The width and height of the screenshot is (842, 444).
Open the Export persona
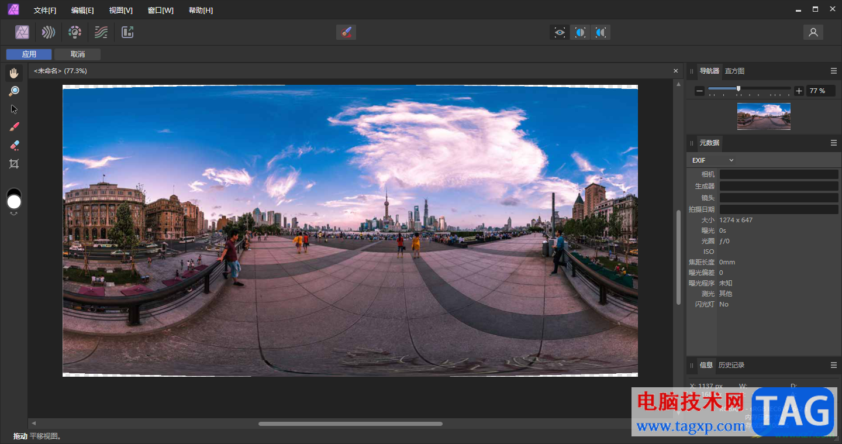point(127,32)
